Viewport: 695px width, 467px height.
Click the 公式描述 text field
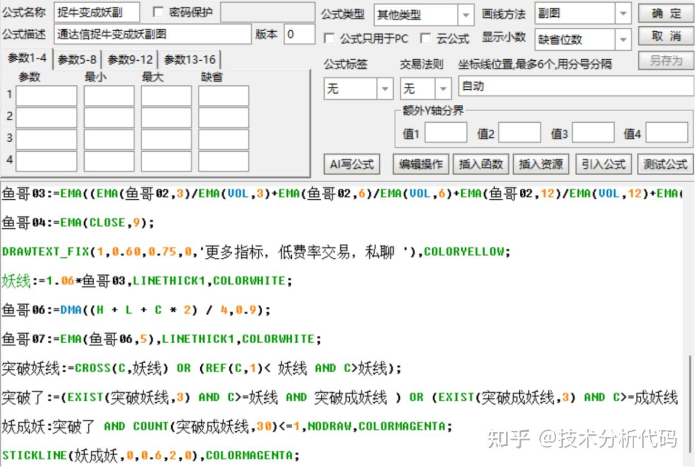coord(153,34)
